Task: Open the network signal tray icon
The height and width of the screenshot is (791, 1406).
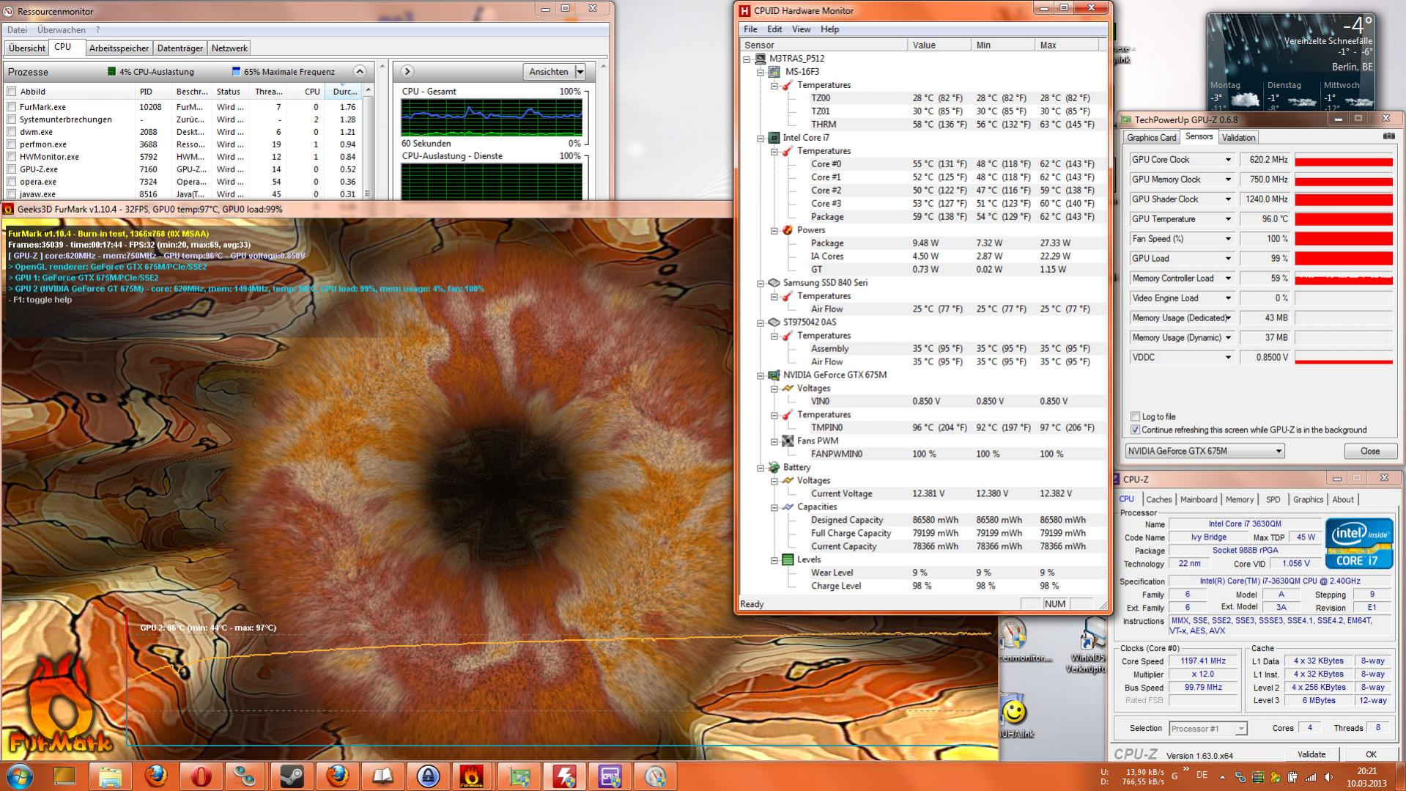Action: [x=1310, y=777]
